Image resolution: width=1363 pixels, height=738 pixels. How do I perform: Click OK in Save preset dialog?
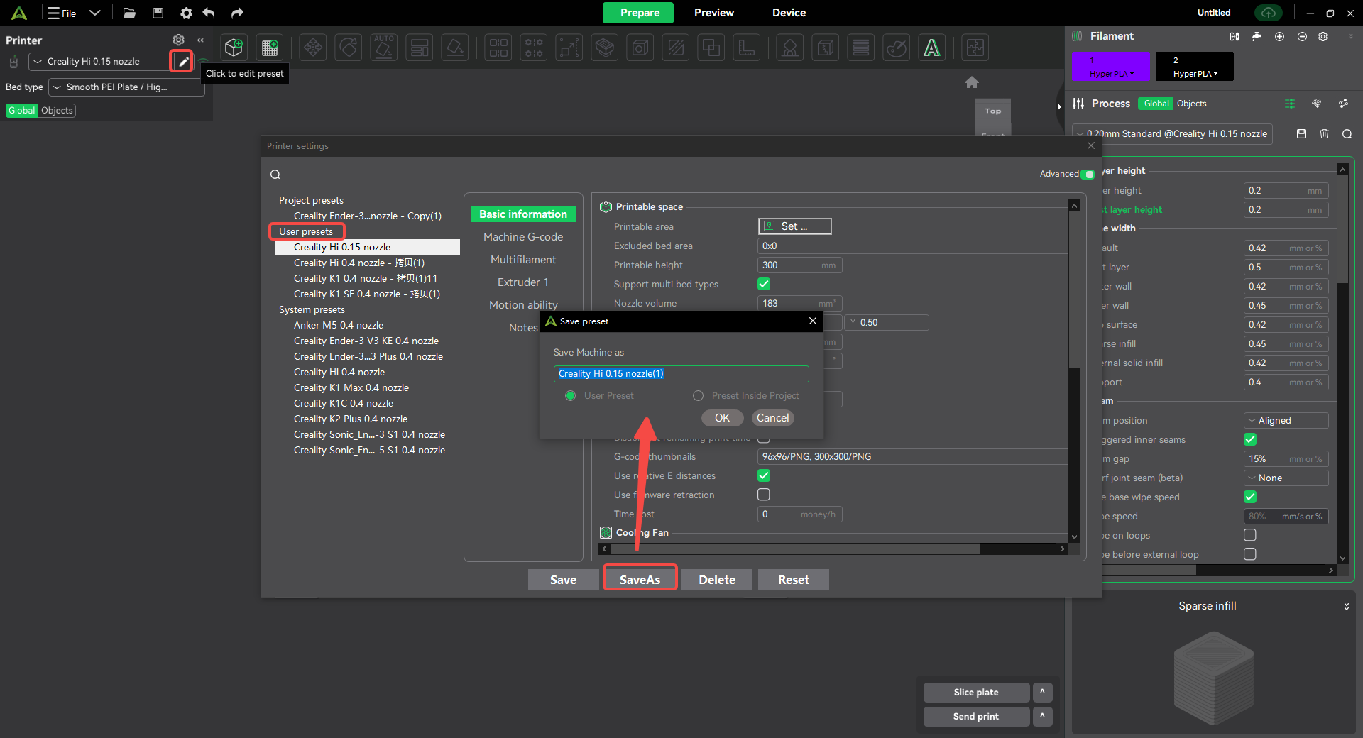click(x=722, y=418)
